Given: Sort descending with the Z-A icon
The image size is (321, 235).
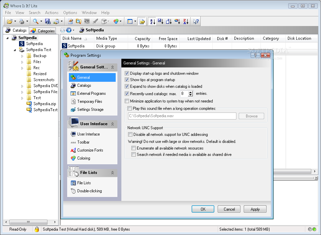Looking at the screenshot, I should click(186, 21).
